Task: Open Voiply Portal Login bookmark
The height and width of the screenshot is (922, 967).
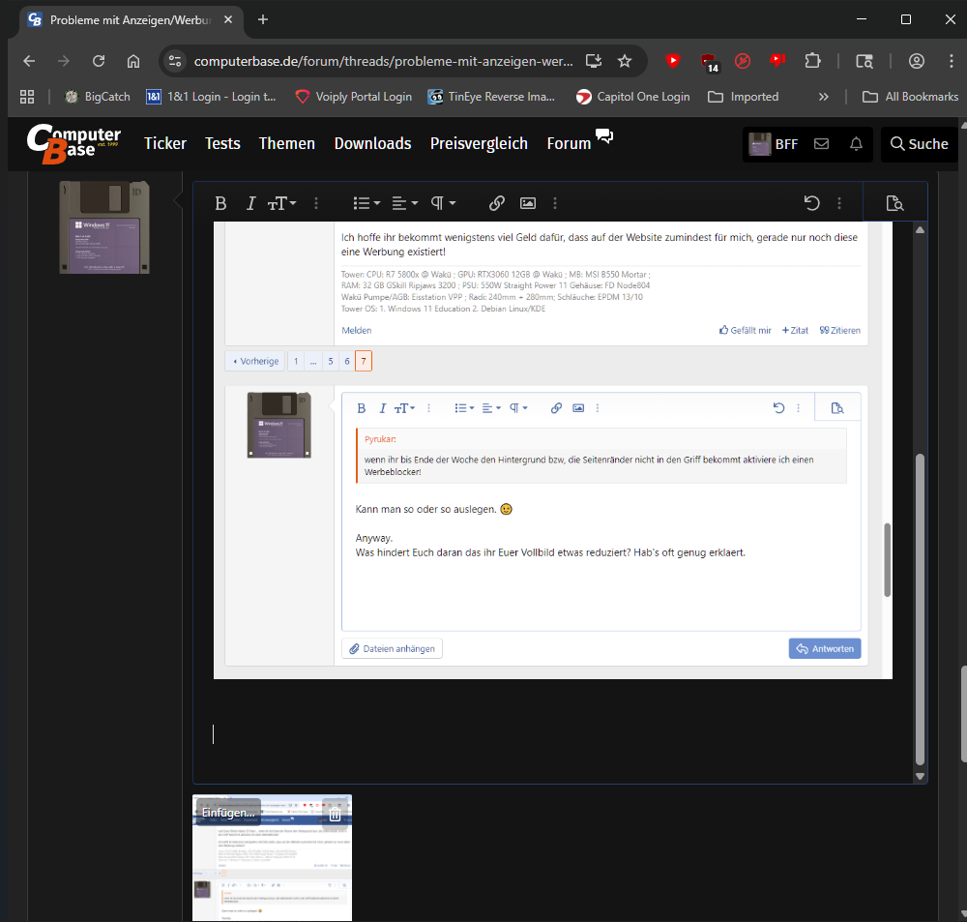Action: coord(354,97)
